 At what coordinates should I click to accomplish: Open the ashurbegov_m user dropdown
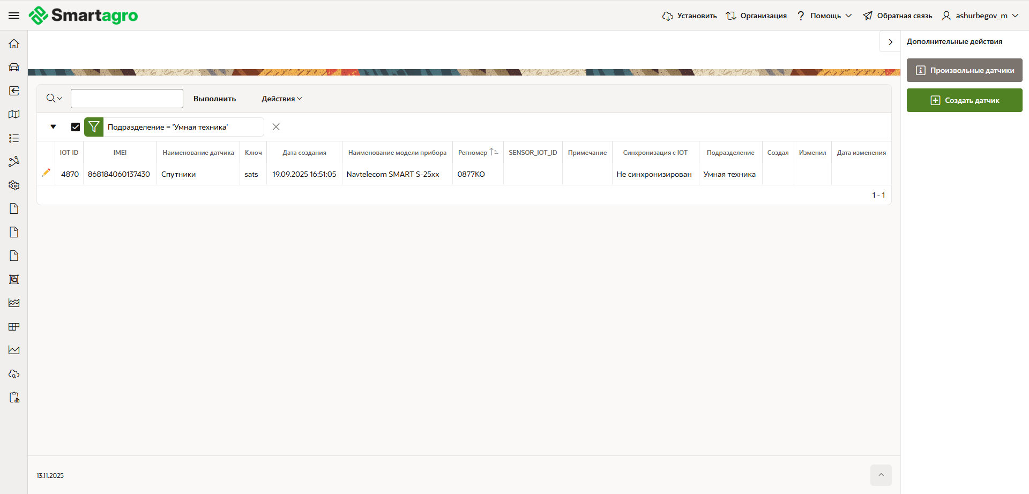(980, 16)
